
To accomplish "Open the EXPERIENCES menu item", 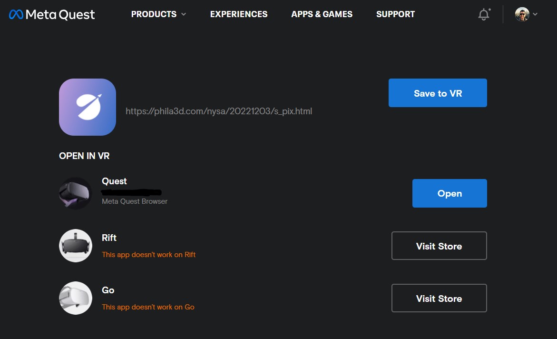I will [239, 14].
